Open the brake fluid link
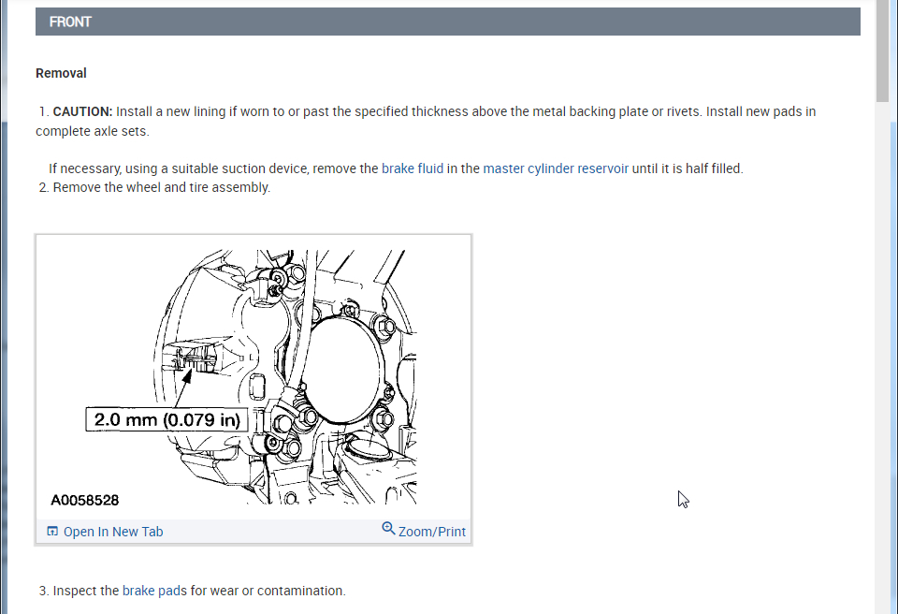Screen dimensions: 898x614 click(413, 168)
